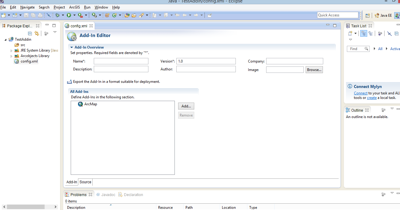Toggle Link with Editor in Package Explorer
This screenshot has width=400, height=210.
pyautogui.click(x=37, y=33)
